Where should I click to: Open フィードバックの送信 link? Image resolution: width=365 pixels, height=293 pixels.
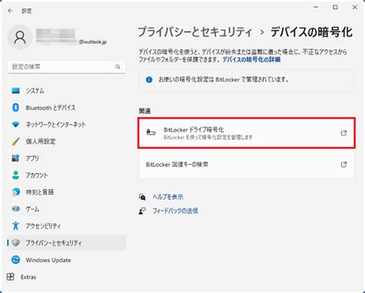[175, 211]
